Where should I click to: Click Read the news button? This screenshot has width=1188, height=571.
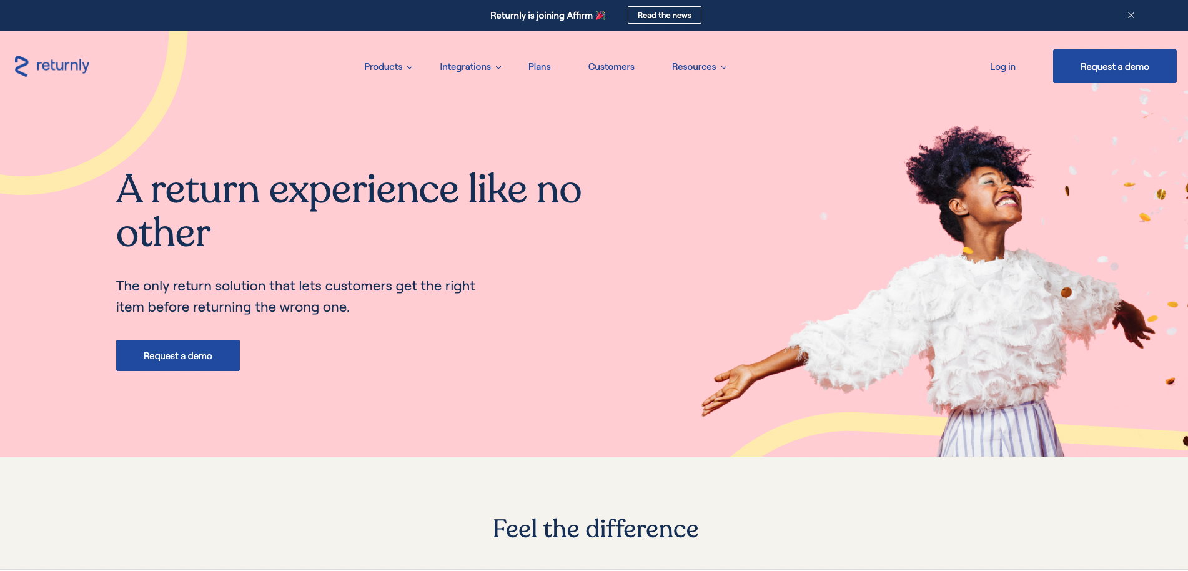pyautogui.click(x=665, y=15)
